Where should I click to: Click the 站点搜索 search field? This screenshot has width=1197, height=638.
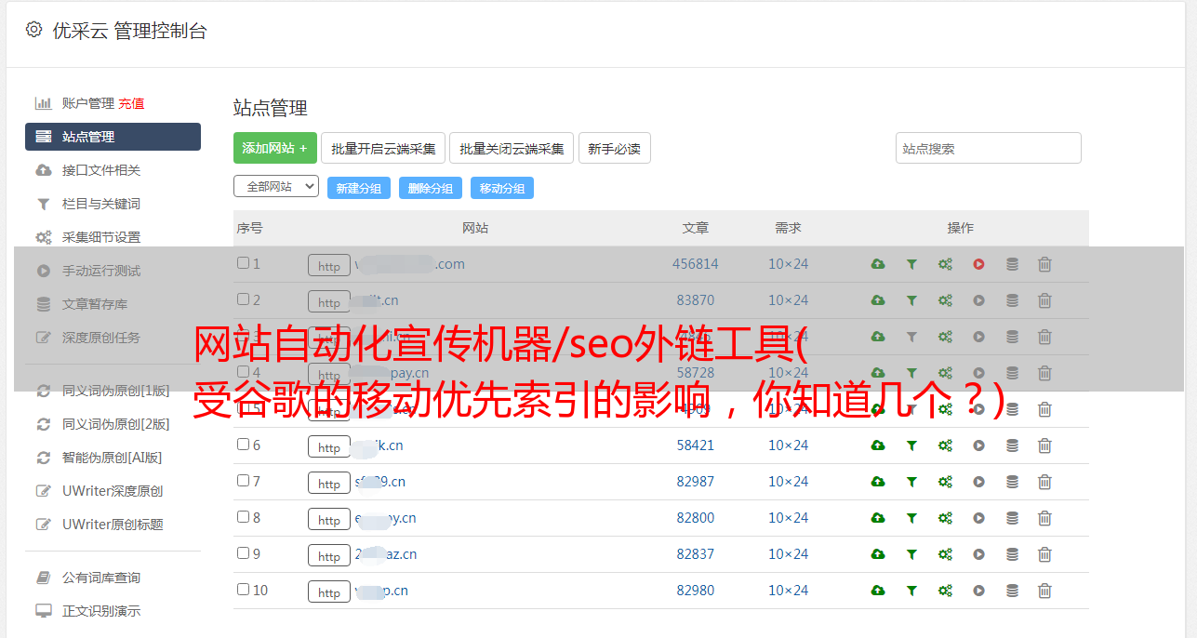[989, 148]
